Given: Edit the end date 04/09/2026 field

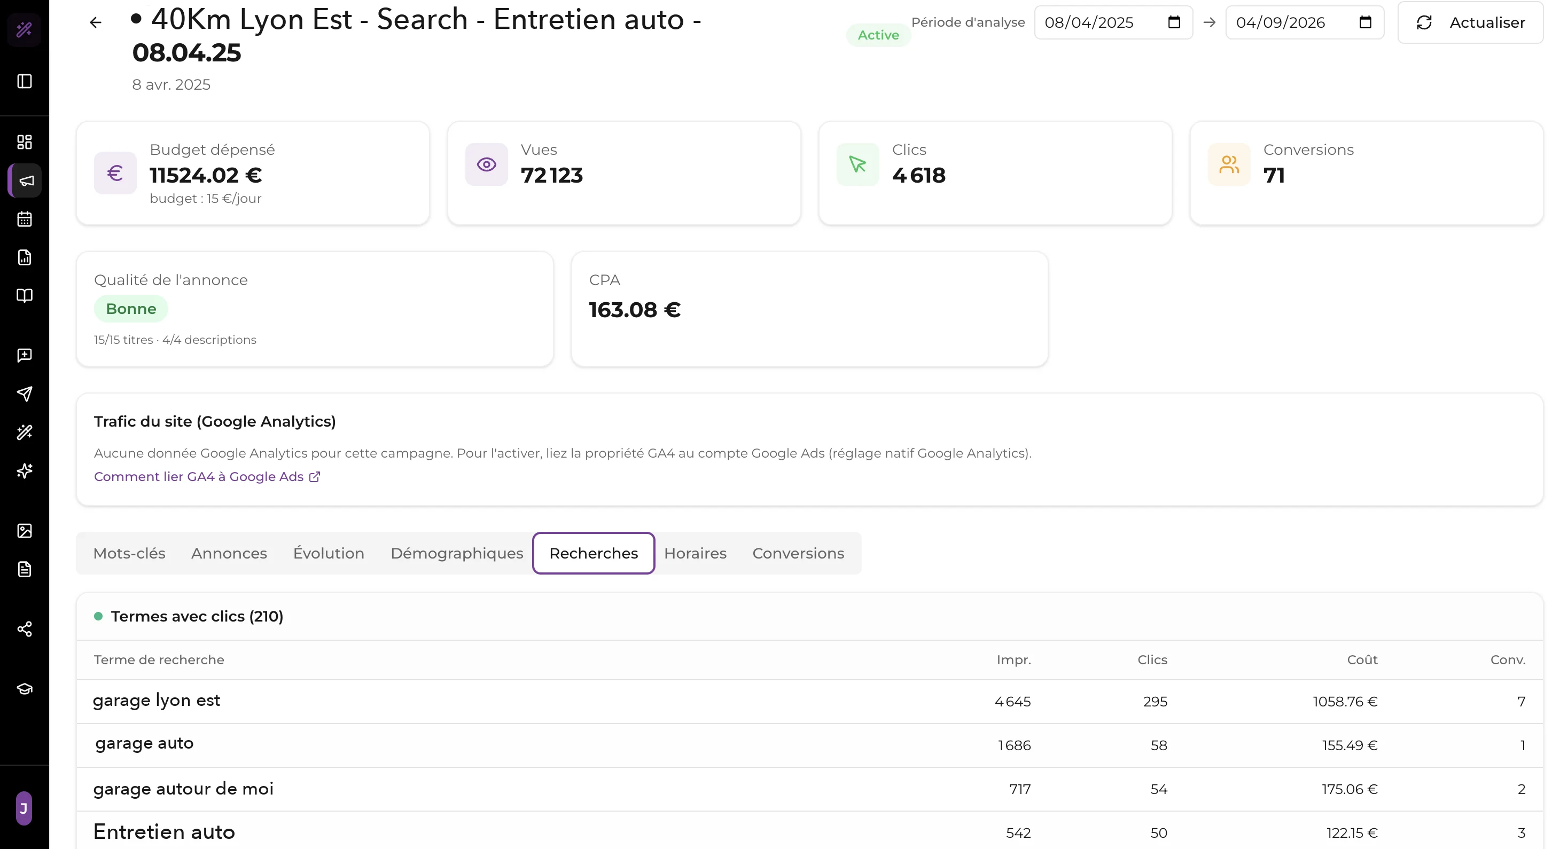Looking at the screenshot, I should coord(1305,22).
